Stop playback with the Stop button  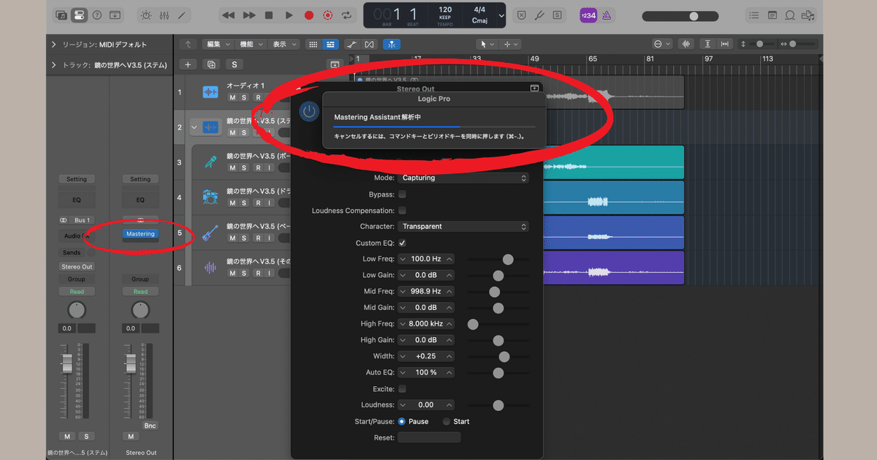(x=269, y=15)
